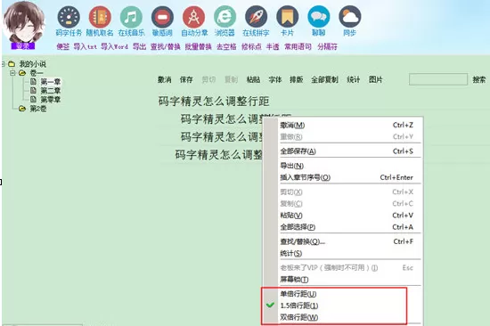Open 常用语句 common phrases link

tap(298, 46)
